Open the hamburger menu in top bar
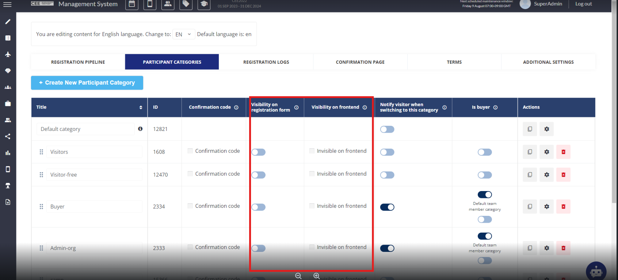This screenshot has height=280, width=618. click(7, 4)
